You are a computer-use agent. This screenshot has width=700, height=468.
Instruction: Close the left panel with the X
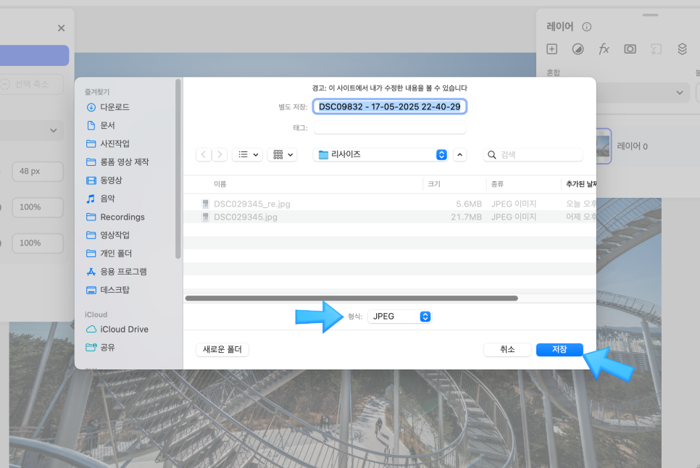coord(61,28)
